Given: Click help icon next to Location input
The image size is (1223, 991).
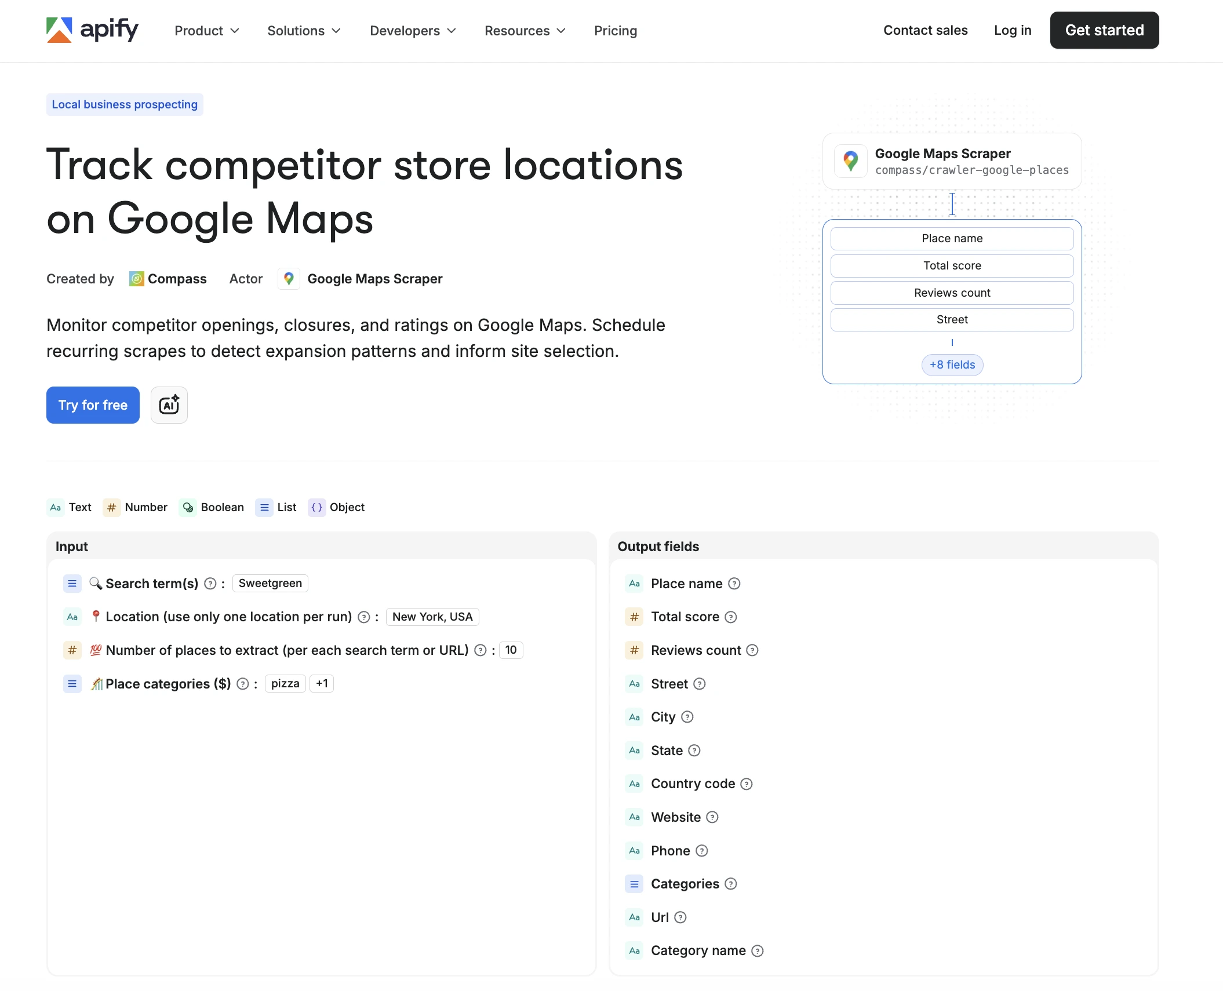Looking at the screenshot, I should point(364,617).
